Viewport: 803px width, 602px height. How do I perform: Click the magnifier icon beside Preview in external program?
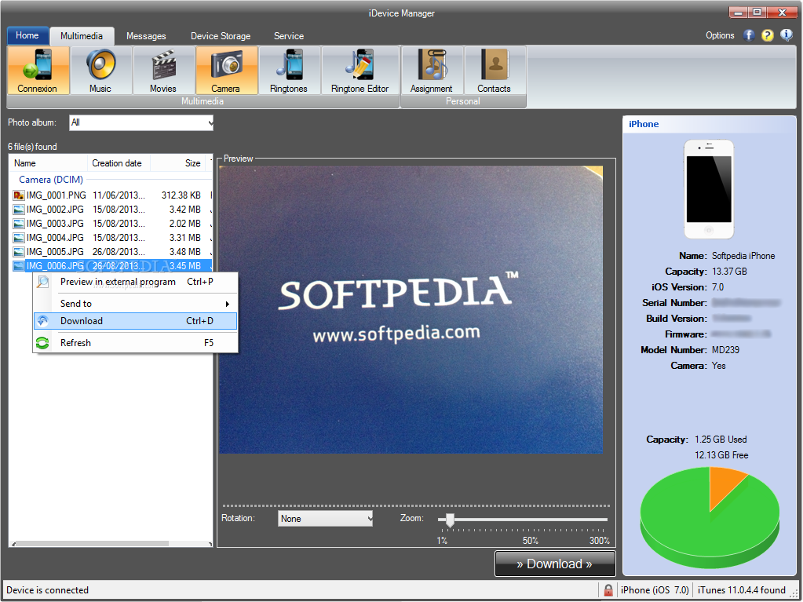tap(43, 282)
